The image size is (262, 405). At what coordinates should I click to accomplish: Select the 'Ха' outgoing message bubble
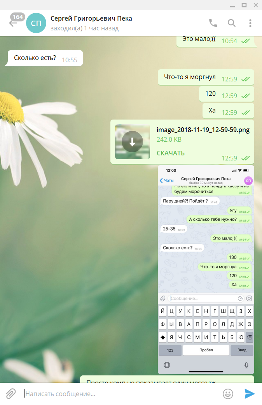click(x=228, y=111)
